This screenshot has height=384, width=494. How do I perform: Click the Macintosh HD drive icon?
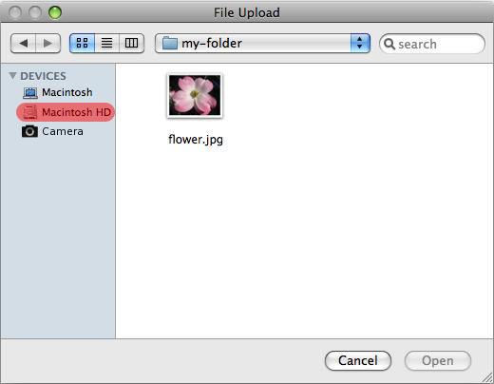pyautogui.click(x=30, y=112)
